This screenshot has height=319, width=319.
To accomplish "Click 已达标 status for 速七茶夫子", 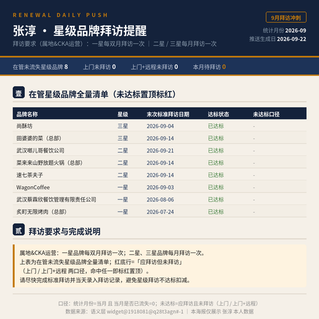I will click(x=216, y=175).
